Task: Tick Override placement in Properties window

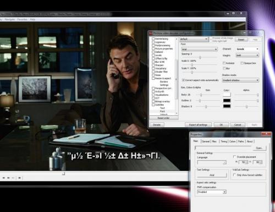Action: pos(234,157)
